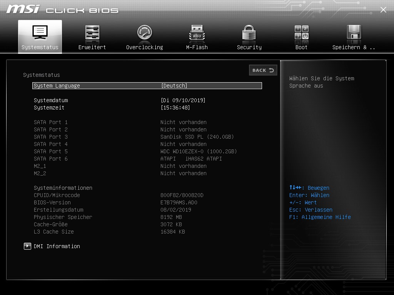Edit the Systemzeit value [15:36:48]

tap(175, 108)
